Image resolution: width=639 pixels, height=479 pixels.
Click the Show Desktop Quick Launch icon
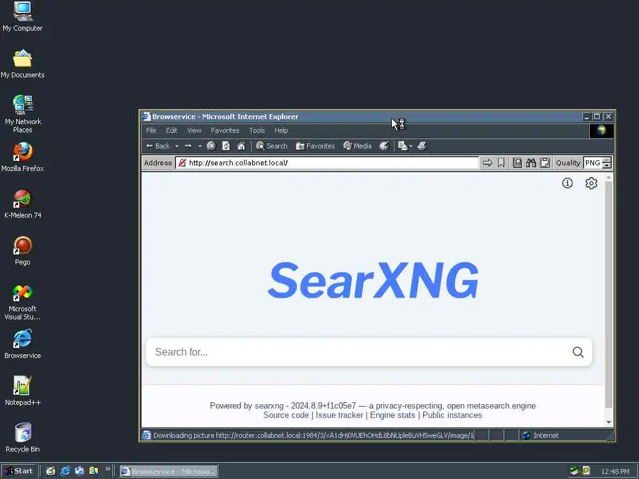(51, 471)
